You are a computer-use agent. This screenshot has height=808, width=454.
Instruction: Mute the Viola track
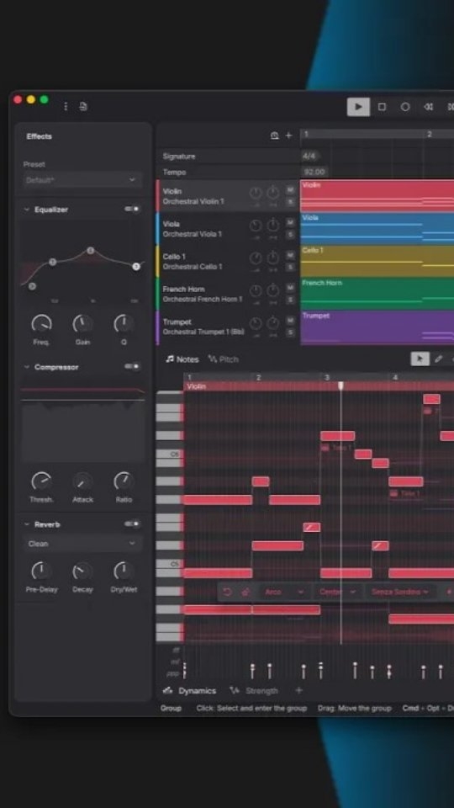(x=290, y=222)
